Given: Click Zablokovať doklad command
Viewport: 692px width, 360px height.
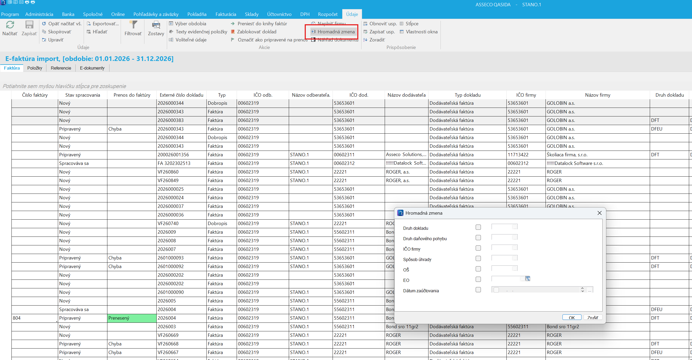Looking at the screenshot, I should coord(254,32).
